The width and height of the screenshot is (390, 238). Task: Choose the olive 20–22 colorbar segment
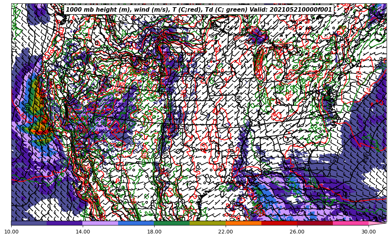[208, 223]
